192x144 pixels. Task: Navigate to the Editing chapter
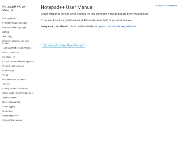[x=6, y=32]
